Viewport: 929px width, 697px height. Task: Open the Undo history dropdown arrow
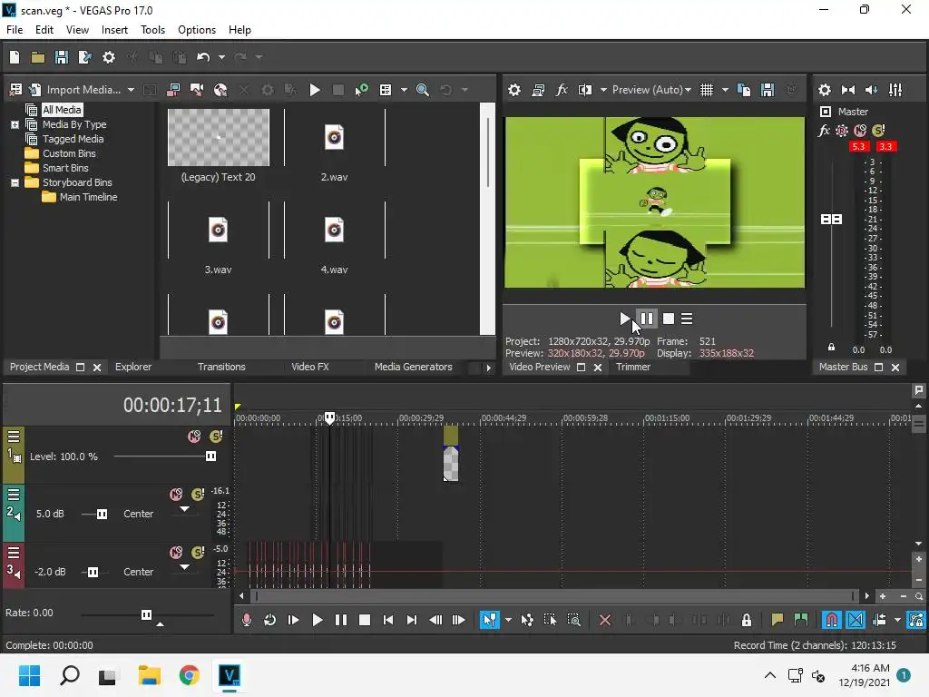221,57
